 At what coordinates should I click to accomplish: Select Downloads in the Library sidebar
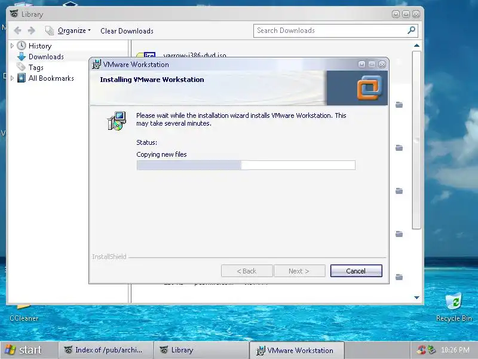pyautogui.click(x=46, y=57)
